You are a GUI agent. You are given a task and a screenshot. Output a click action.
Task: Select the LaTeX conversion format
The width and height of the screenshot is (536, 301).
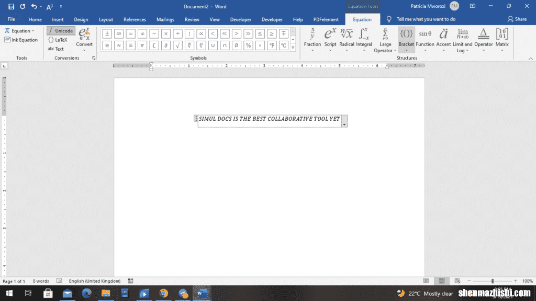click(58, 40)
